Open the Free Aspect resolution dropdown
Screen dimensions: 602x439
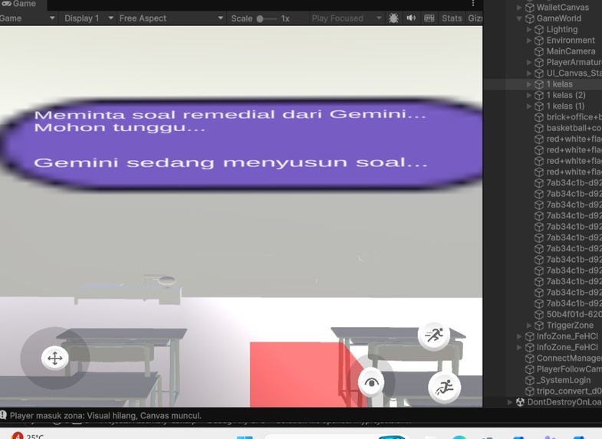[x=170, y=18]
